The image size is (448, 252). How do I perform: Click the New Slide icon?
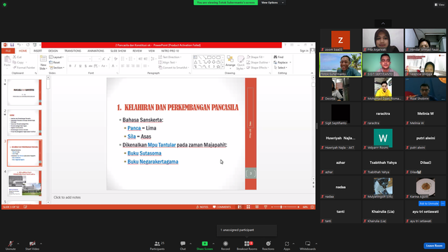(43, 59)
